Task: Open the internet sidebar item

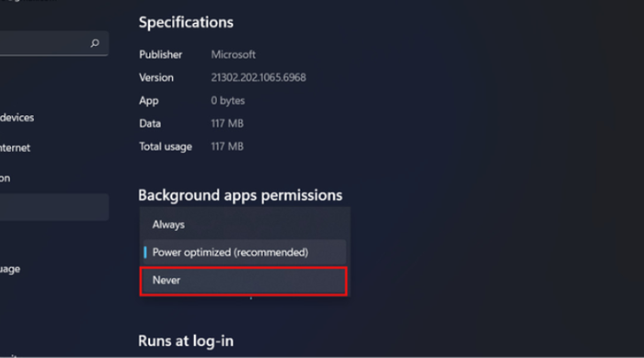Action: coord(16,148)
